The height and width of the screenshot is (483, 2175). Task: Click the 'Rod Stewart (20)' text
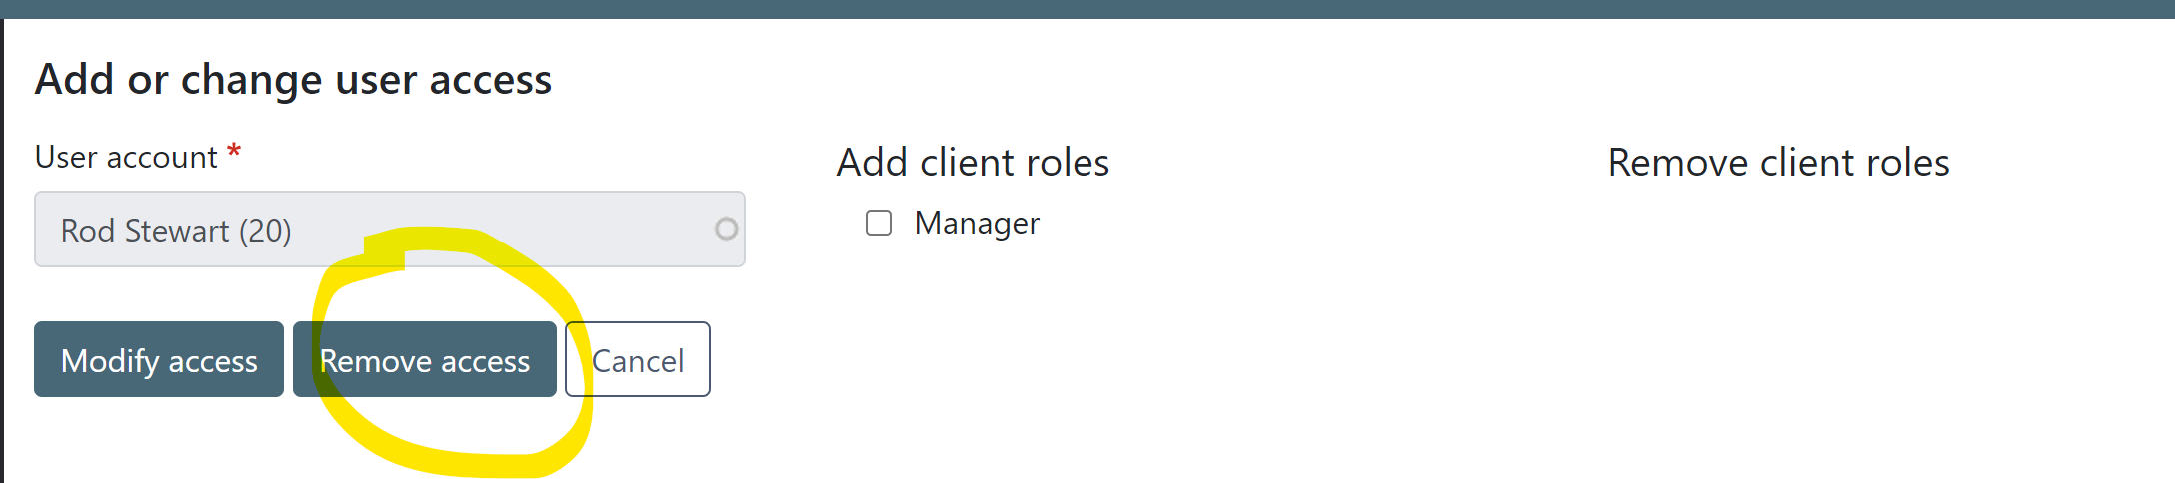tap(176, 231)
